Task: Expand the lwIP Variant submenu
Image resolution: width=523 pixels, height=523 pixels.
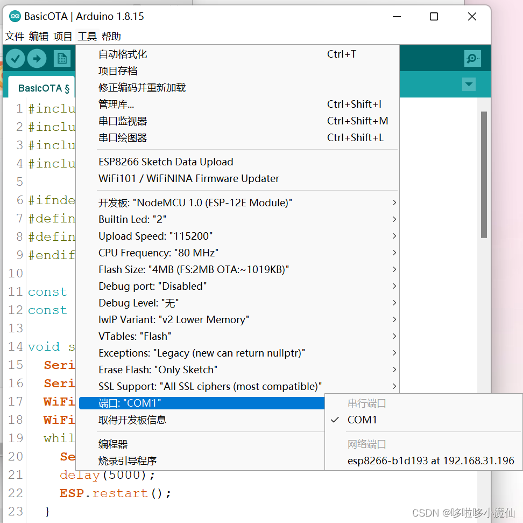Action: pyautogui.click(x=237, y=319)
